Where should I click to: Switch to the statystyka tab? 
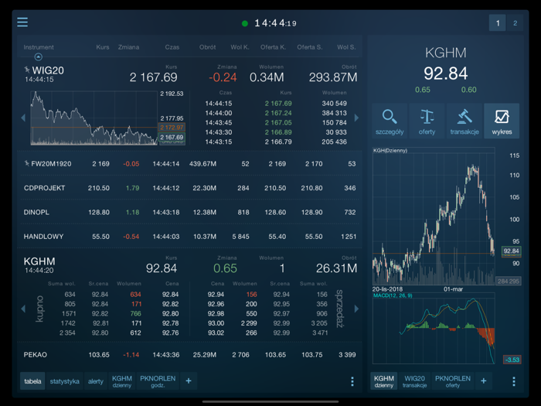pyautogui.click(x=64, y=381)
